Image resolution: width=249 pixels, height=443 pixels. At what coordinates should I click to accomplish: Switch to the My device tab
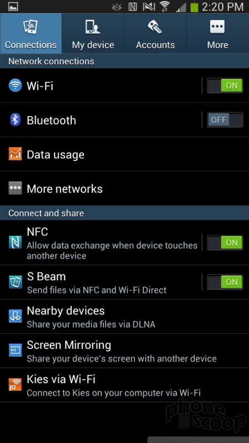click(x=93, y=33)
